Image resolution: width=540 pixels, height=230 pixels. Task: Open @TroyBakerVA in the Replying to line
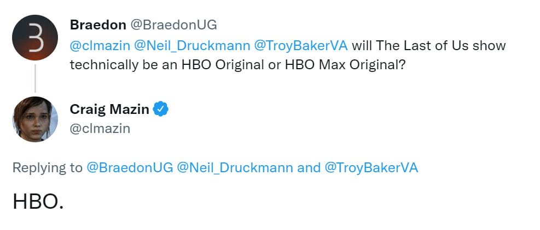click(371, 167)
